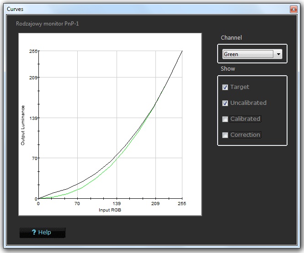
Task: Close the Curves window
Action: pyautogui.click(x=293, y=9)
